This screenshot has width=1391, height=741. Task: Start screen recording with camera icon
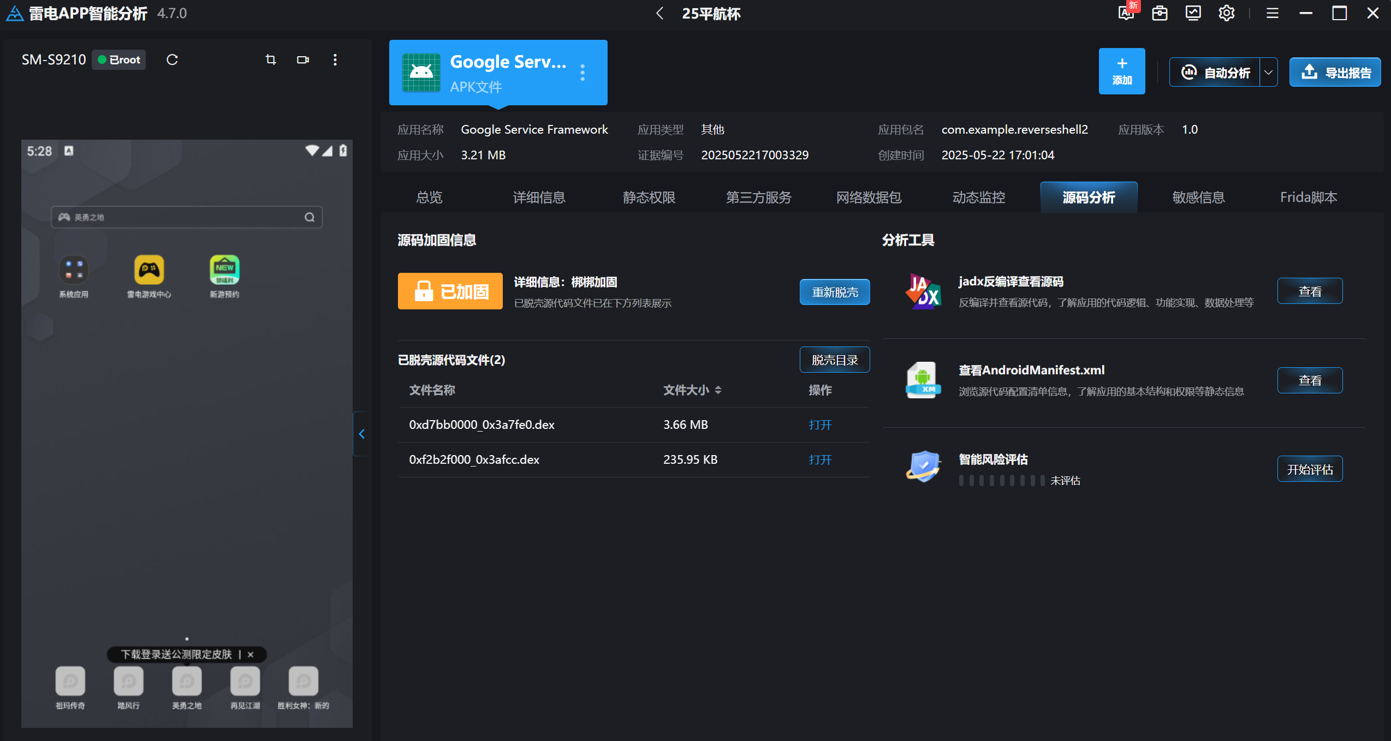(x=303, y=59)
